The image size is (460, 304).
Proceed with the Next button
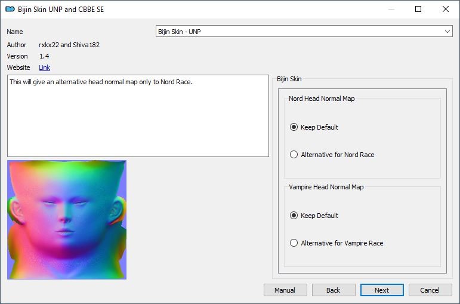pos(382,290)
